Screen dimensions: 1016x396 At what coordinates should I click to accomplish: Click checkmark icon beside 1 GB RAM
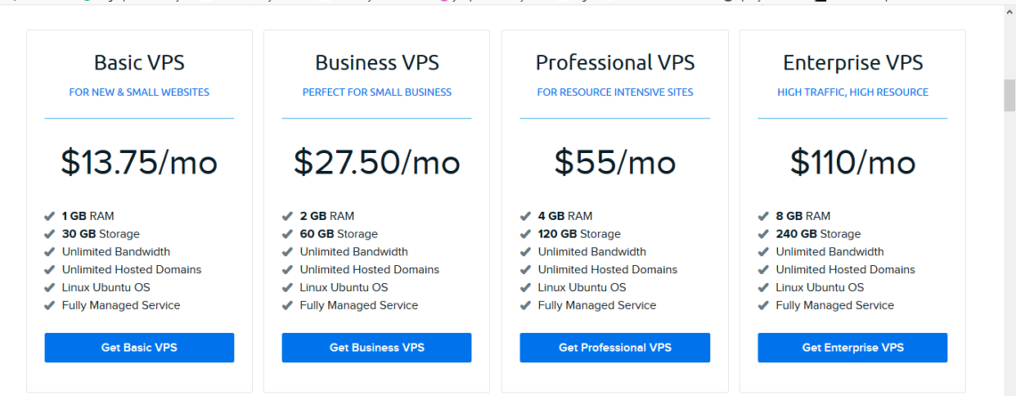pyautogui.click(x=49, y=216)
